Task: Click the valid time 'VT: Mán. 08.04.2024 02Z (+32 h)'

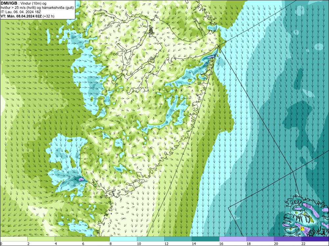Action: pyautogui.click(x=28, y=16)
